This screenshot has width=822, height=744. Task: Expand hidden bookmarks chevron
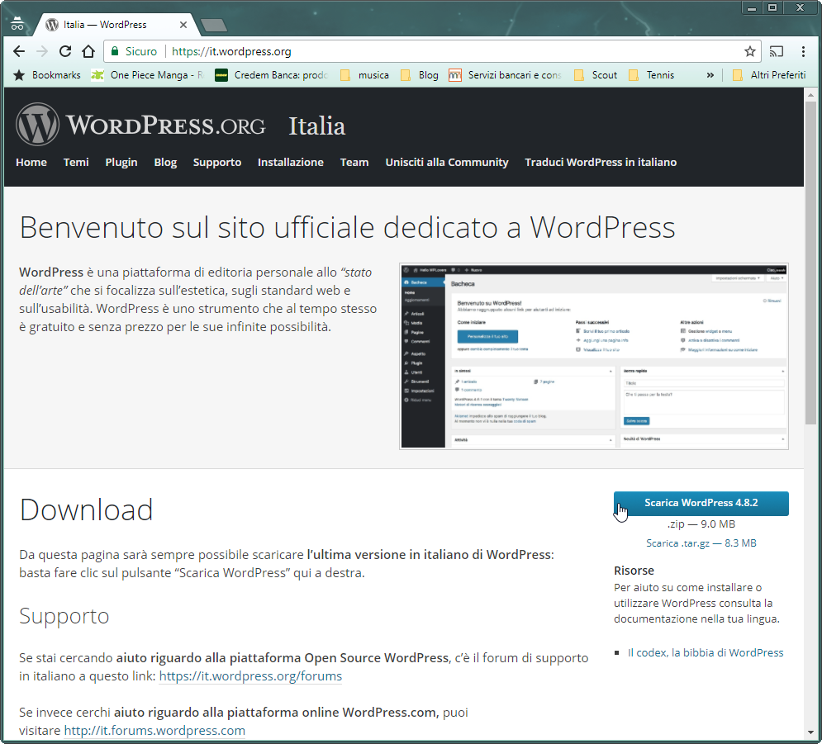coord(710,75)
